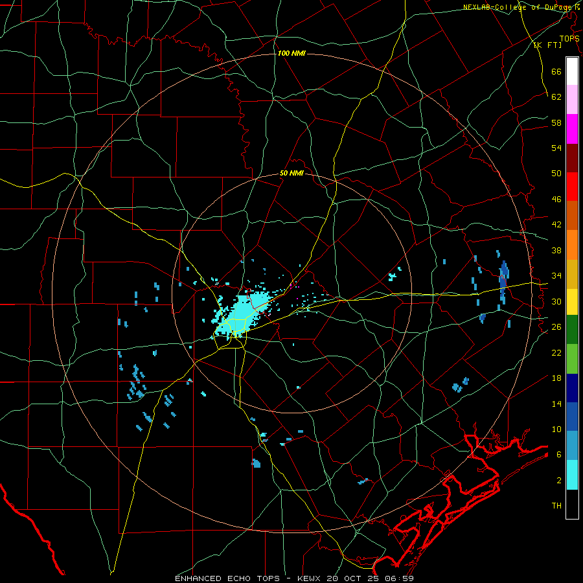This screenshot has width=583, height=583.
Task: Click the 100 NMI range ring label
Action: pos(291,54)
